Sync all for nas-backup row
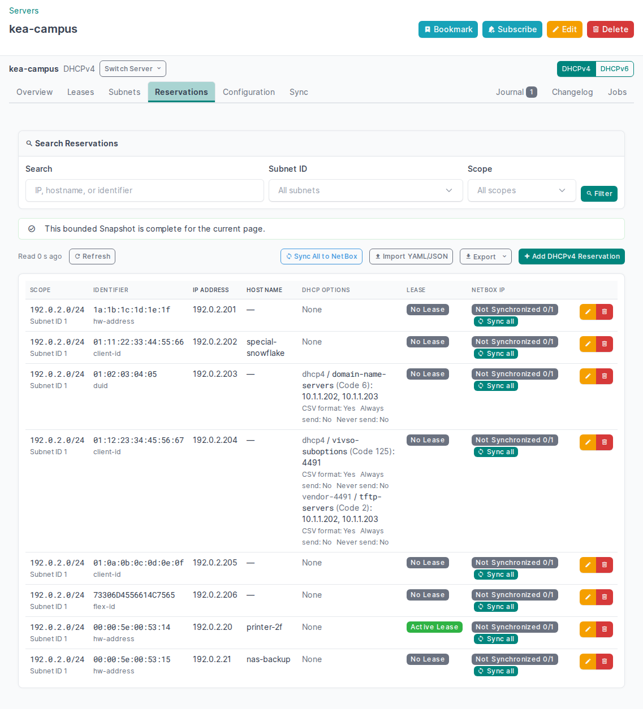 (496, 671)
